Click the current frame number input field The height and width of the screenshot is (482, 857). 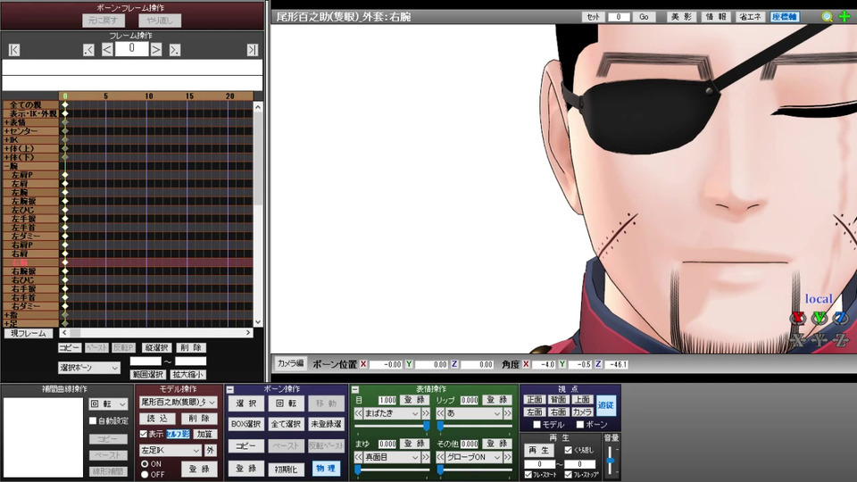(x=131, y=48)
